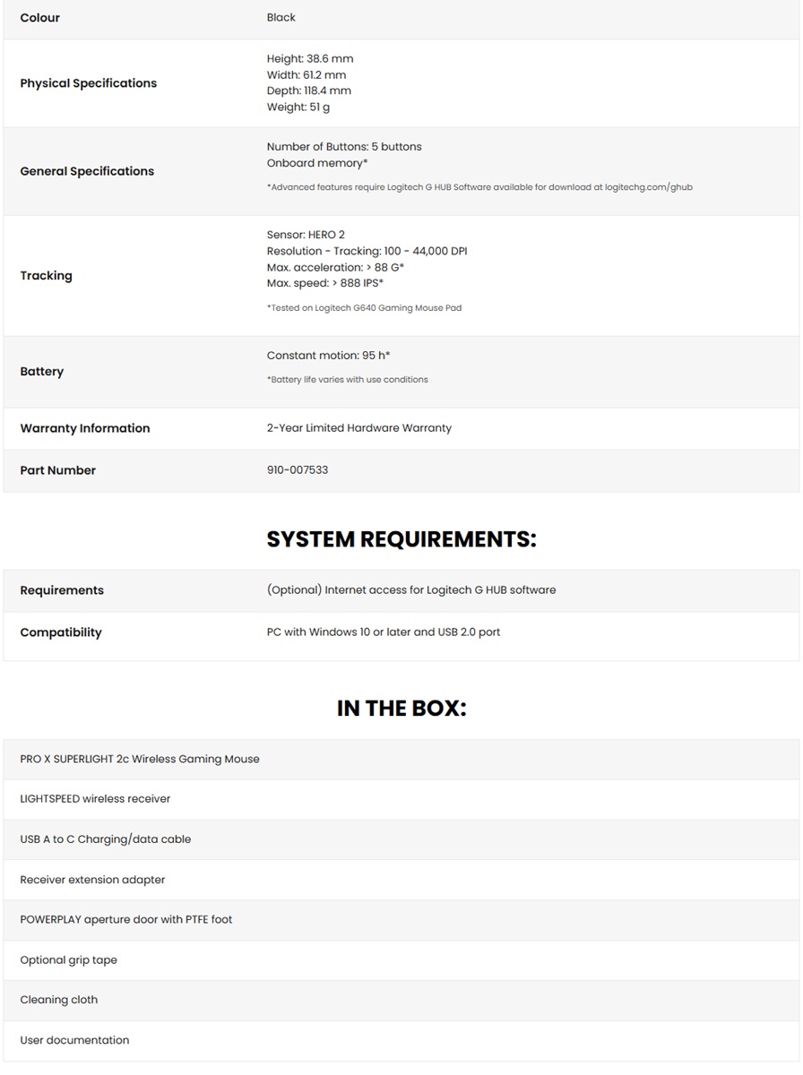Select the part number 910-007533 text
803x1075 pixels.
(298, 470)
